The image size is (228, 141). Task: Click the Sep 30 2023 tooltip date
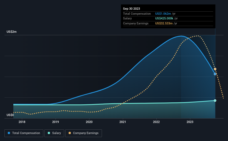click(x=131, y=9)
